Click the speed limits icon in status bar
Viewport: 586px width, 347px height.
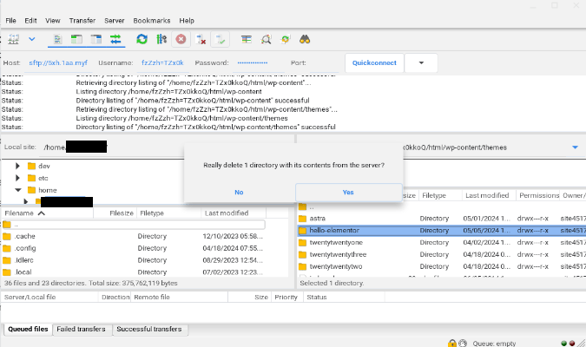click(x=463, y=343)
